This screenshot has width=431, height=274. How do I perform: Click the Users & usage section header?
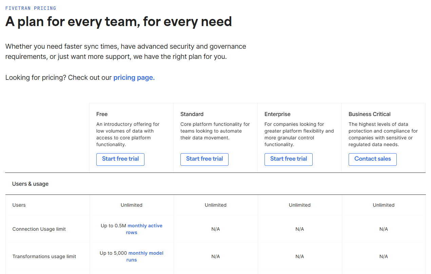pyautogui.click(x=31, y=184)
